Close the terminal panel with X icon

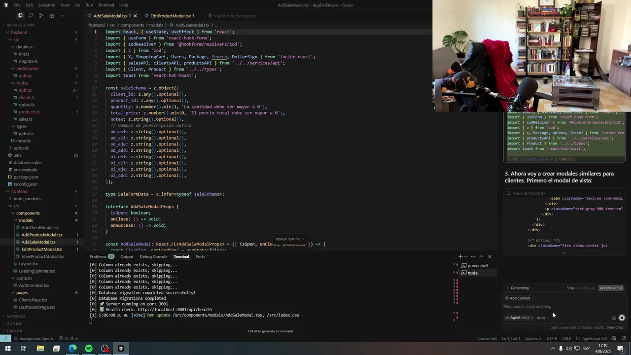tap(490, 256)
